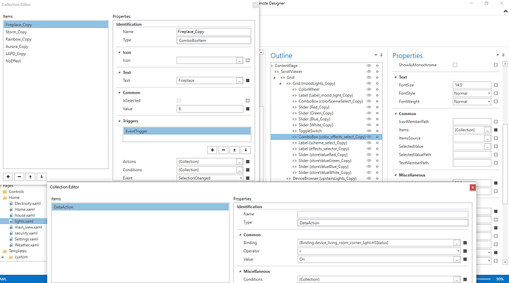This screenshot has height=283, width=509.
Task: Toggle IsSelected checkbox
Action: pos(179,100)
